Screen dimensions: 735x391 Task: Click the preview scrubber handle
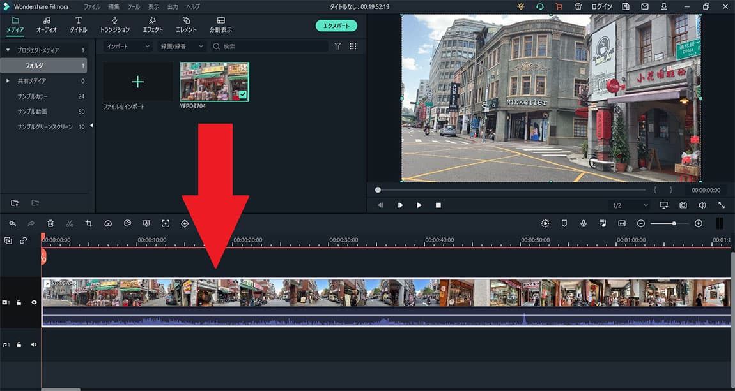pyautogui.click(x=378, y=190)
